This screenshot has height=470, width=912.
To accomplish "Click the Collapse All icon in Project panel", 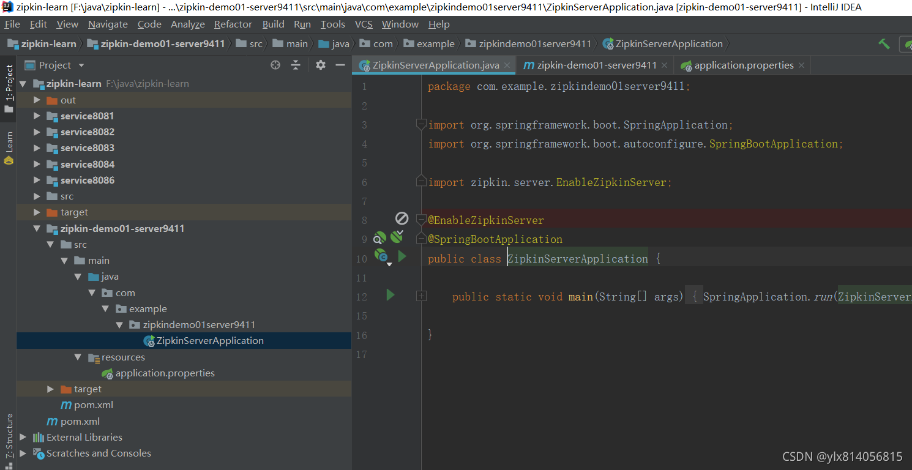I will 296,65.
